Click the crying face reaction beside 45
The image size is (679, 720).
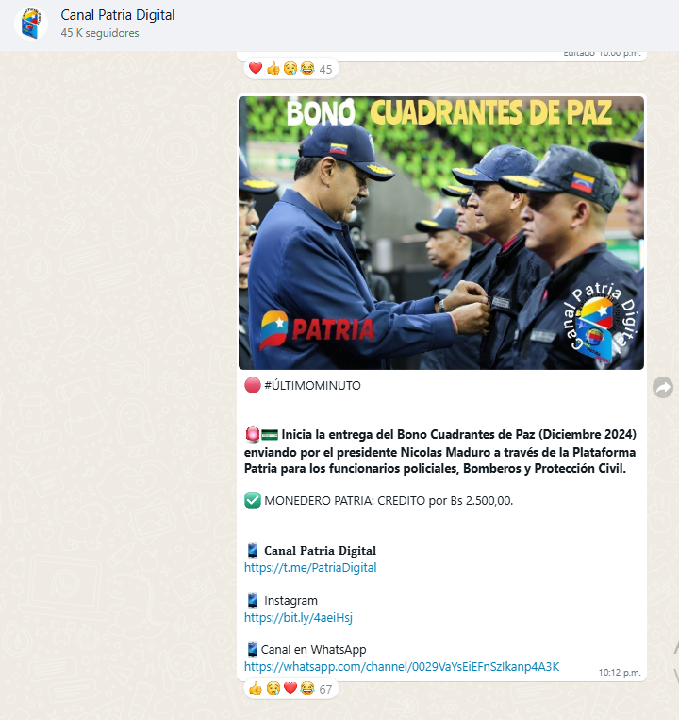(290, 69)
